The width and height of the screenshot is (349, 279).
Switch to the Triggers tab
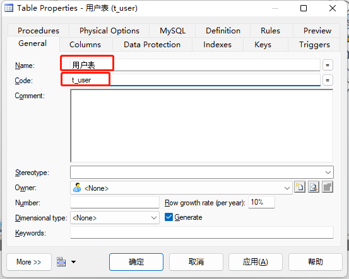(314, 45)
